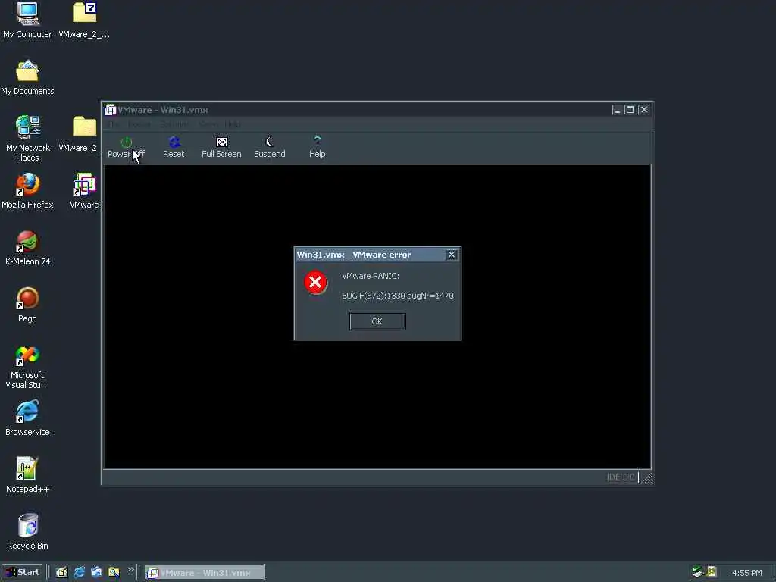Close the VMware error dialog

tap(452, 255)
